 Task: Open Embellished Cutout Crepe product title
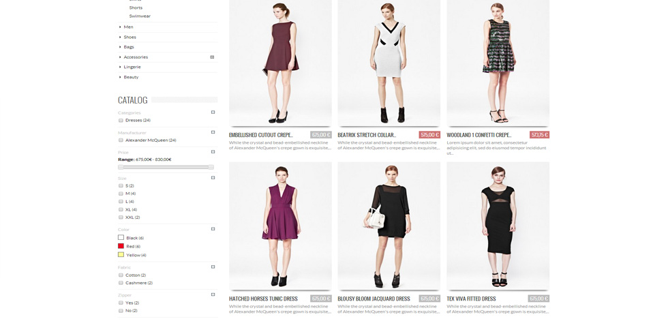(x=261, y=135)
